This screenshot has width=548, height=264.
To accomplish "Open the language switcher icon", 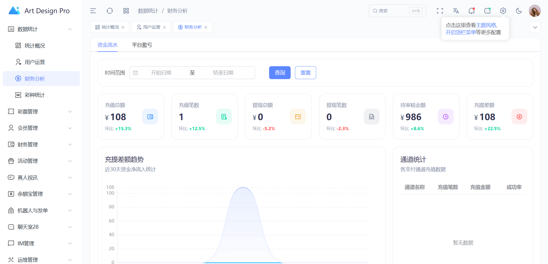I will tap(456, 11).
